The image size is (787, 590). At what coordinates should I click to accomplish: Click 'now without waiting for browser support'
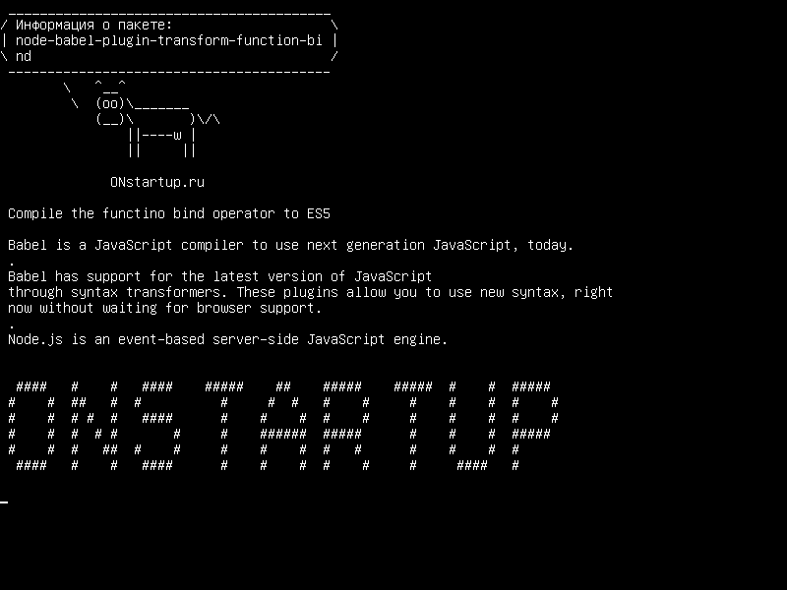click(x=164, y=308)
